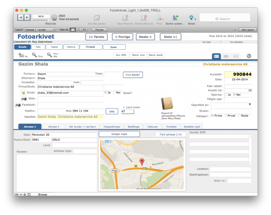Click the status bar layout toggle icon
The image size is (271, 215).
point(29,194)
